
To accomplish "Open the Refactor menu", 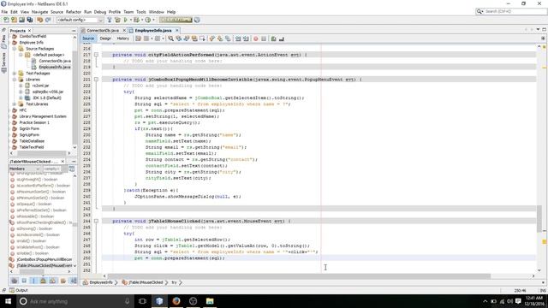I will coord(74,11).
